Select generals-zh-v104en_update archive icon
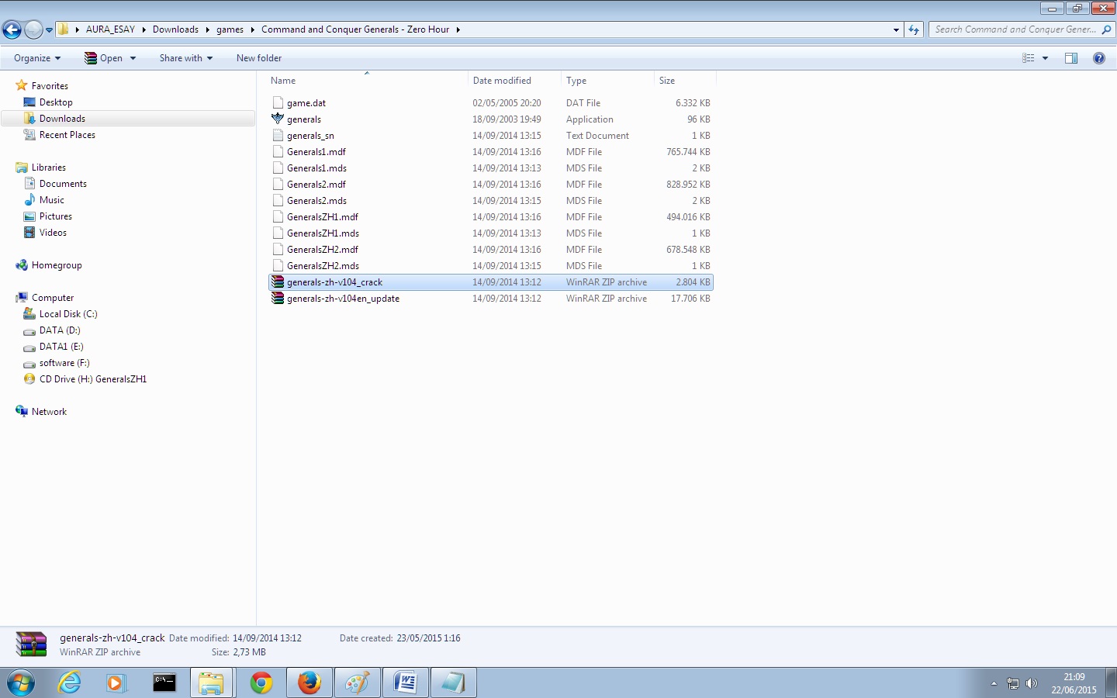Screen dimensions: 1117x698 pos(278,299)
